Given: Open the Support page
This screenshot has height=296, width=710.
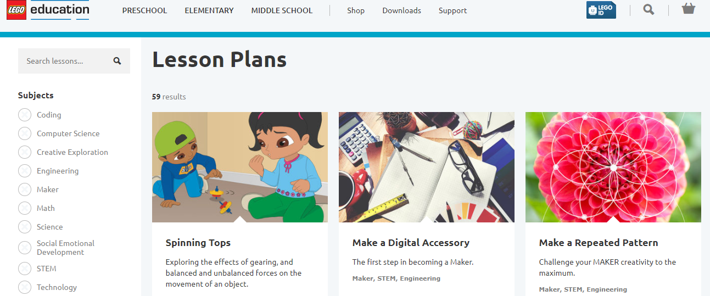Looking at the screenshot, I should [452, 10].
